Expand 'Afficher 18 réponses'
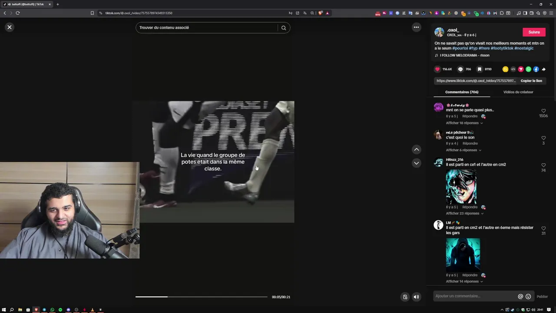 coord(464,123)
